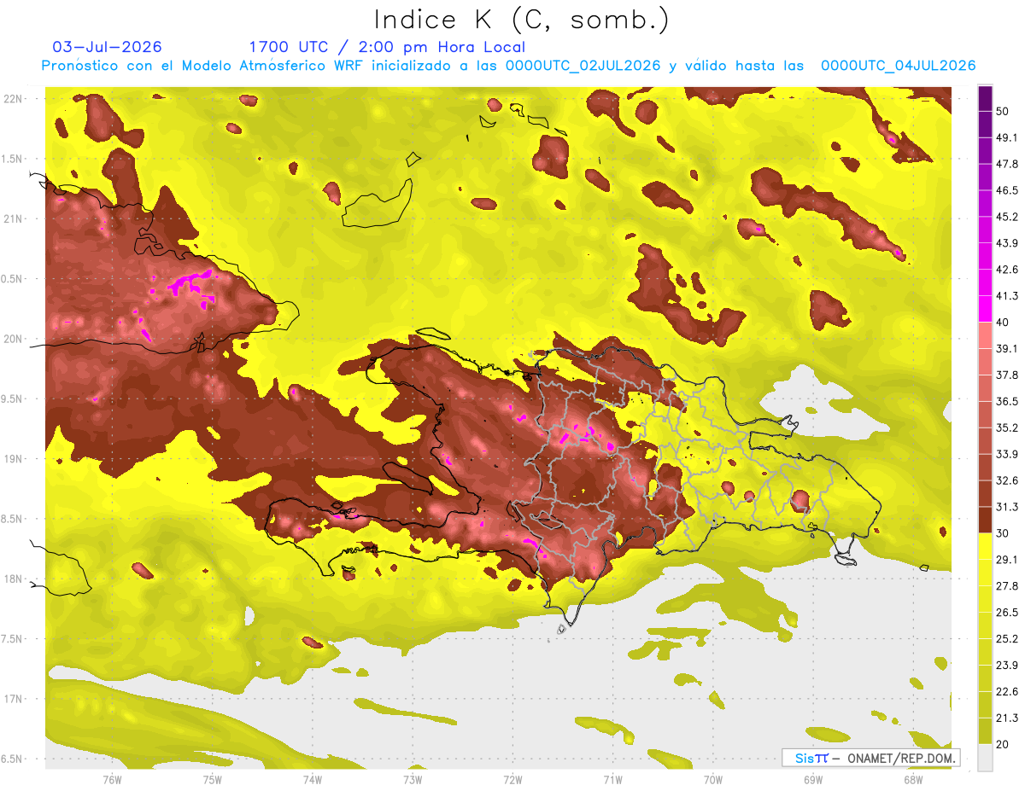Pick the gray colorbar segment below 20

tap(985, 758)
